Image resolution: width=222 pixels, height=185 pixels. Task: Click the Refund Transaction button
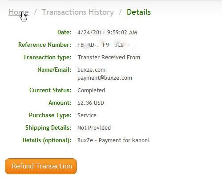41,166
